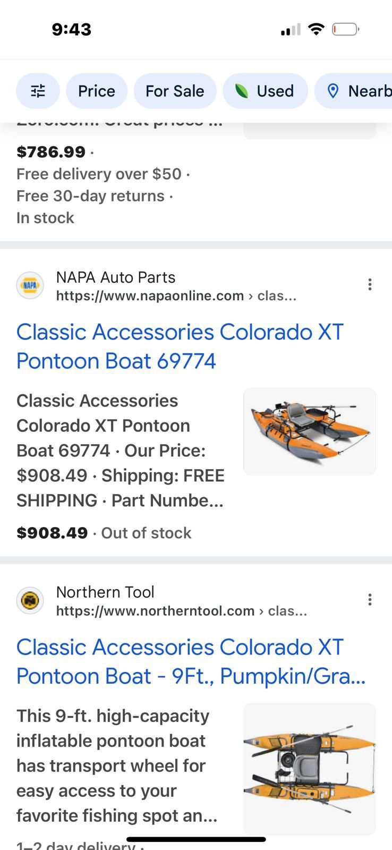Tap the green leaf icon on Used chip
Viewport: 392px width, 850px height.
242,91
